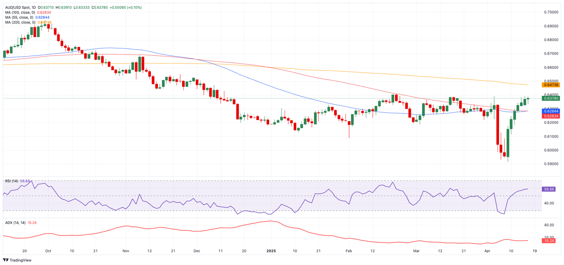Click the orange 0.64736 price tag
Image resolution: width=564 pixels, height=265 pixels.
tap(550, 85)
